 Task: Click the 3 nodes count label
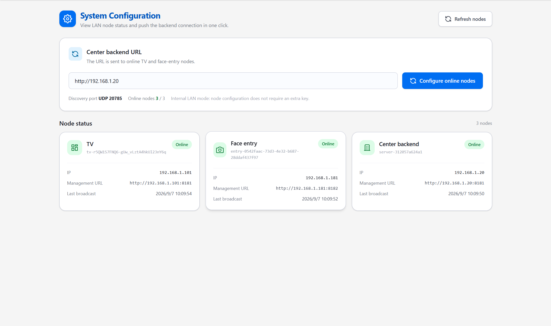point(484,123)
